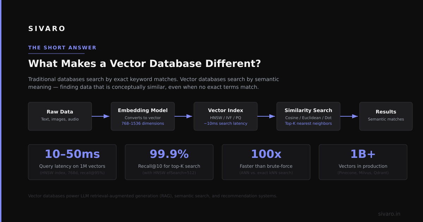Select the Raw Data box
423x222 pixels.
click(x=60, y=116)
